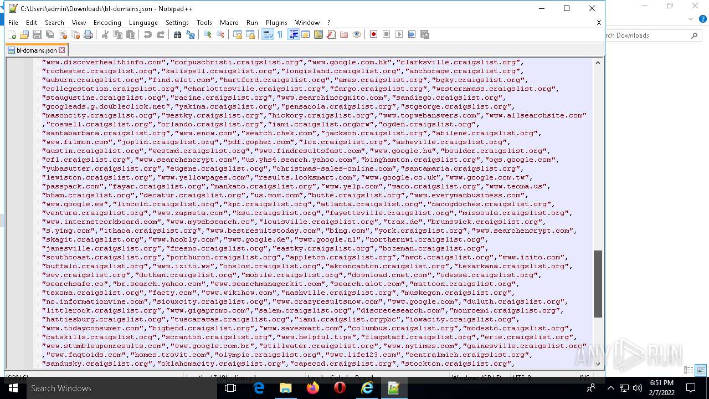Show hidden system tray icons
709x399 pixels.
pyautogui.click(x=610, y=388)
